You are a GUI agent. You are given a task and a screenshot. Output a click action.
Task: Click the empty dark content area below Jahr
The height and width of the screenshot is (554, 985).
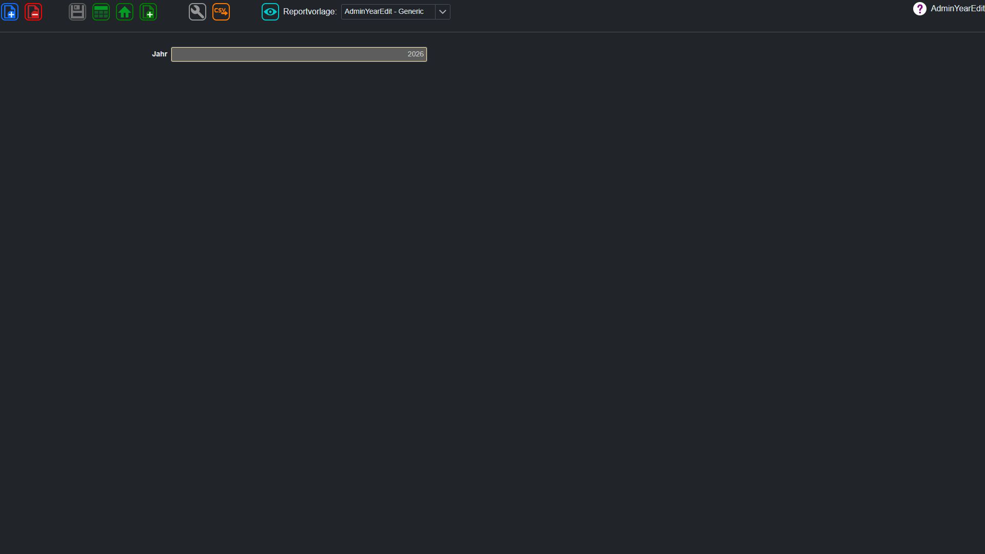point(493,308)
